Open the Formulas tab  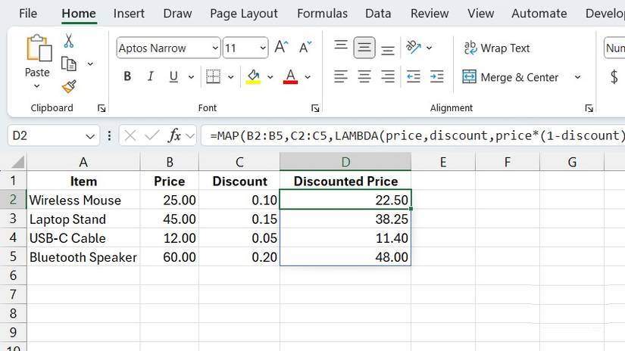tap(322, 14)
